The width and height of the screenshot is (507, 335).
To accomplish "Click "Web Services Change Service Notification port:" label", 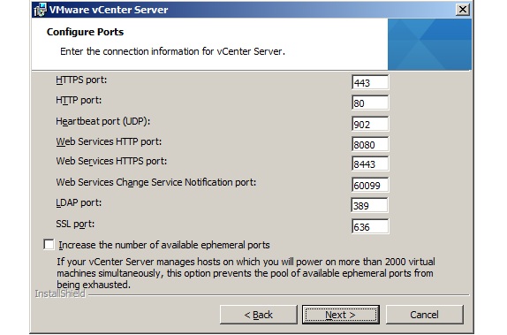I will pos(155,183).
